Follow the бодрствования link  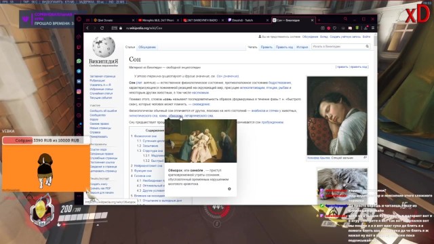[279, 83]
